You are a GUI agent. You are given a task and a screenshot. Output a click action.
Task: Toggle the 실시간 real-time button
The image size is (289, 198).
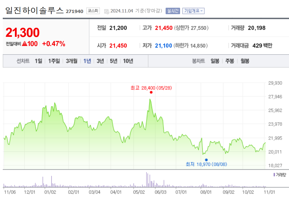[173, 11]
